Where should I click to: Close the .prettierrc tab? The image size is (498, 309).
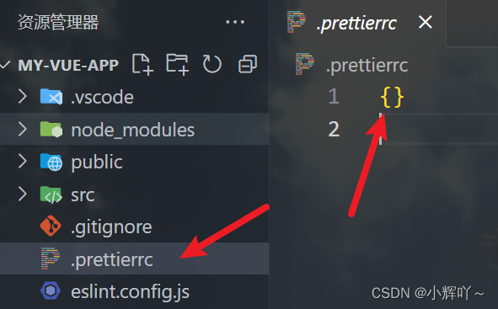(x=426, y=22)
